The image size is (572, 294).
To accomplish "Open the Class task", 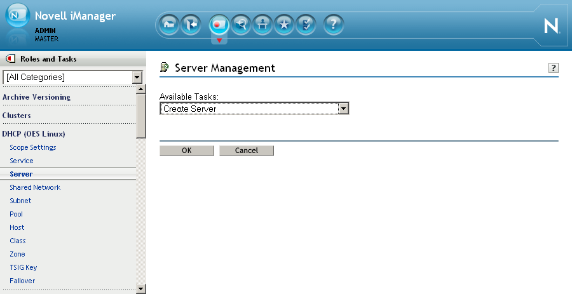I will (x=18, y=241).
